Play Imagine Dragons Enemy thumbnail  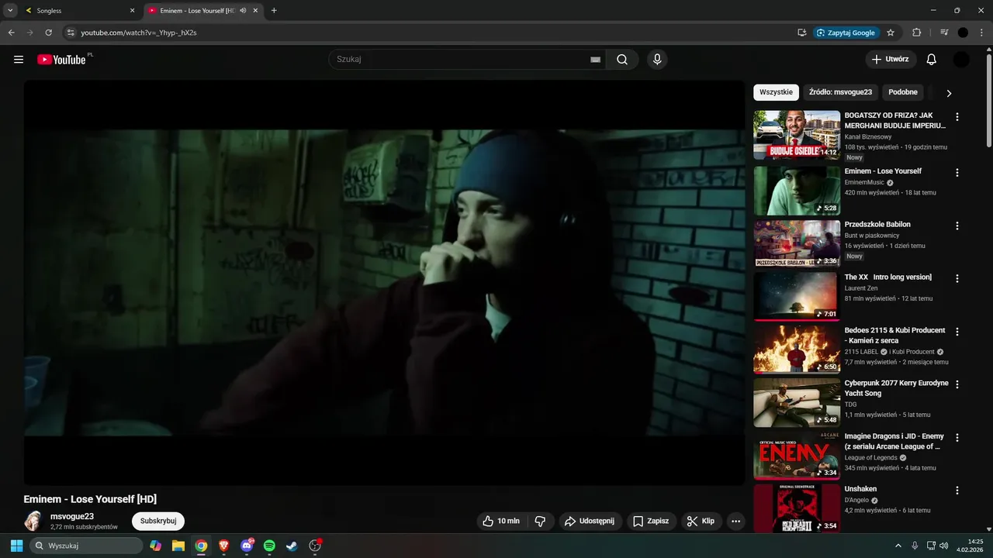coord(797,456)
